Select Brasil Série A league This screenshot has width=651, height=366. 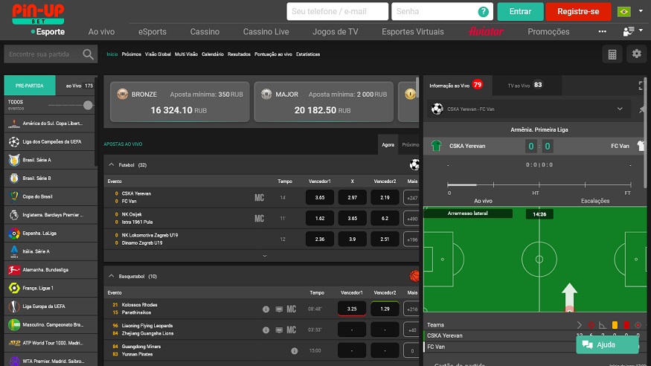51,160
